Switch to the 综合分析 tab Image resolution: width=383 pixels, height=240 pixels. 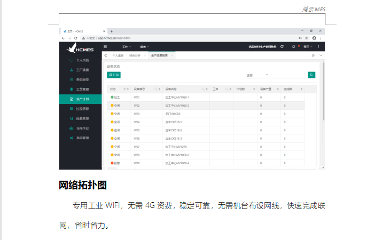pyautogui.click(x=135, y=55)
